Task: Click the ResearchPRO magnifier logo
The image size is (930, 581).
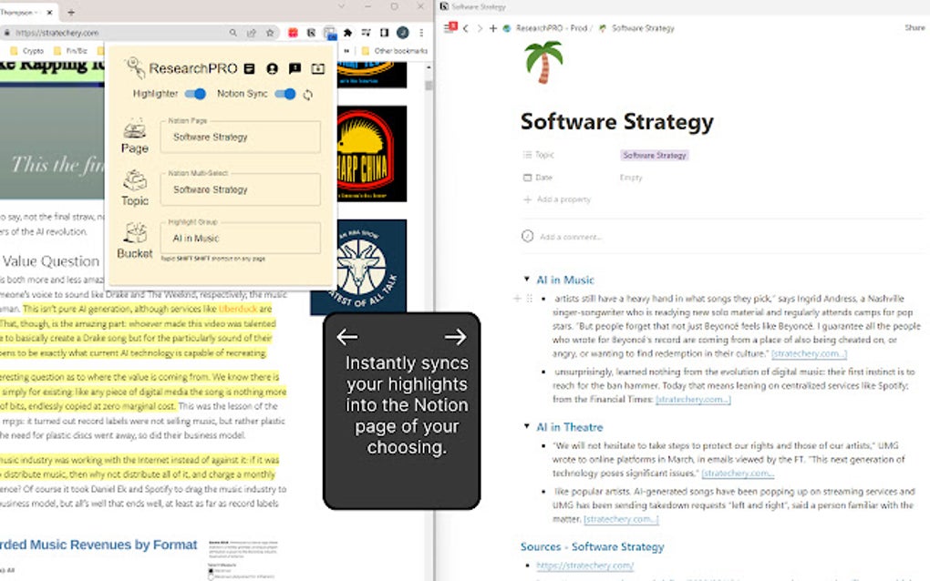Action: (135, 68)
